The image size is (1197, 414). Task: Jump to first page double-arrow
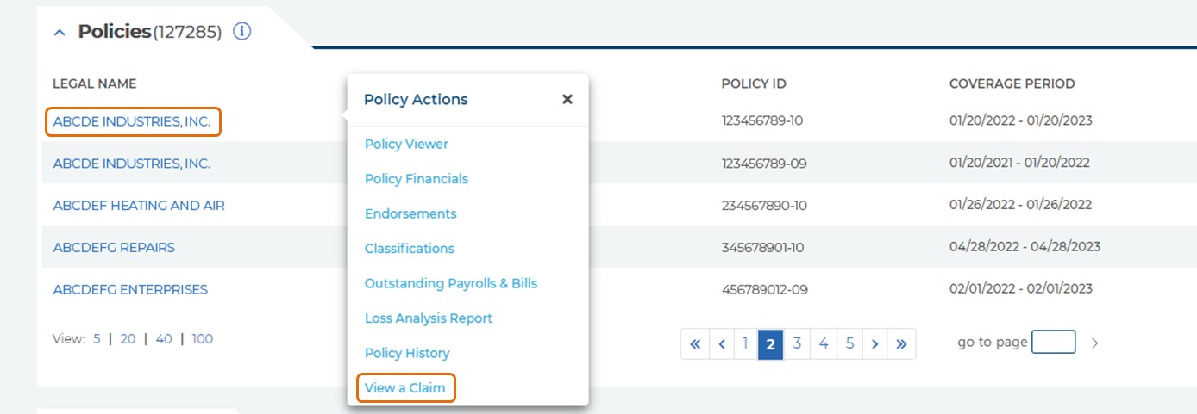694,343
